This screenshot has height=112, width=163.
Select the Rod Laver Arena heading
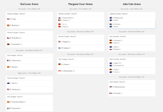[x=29, y=4]
